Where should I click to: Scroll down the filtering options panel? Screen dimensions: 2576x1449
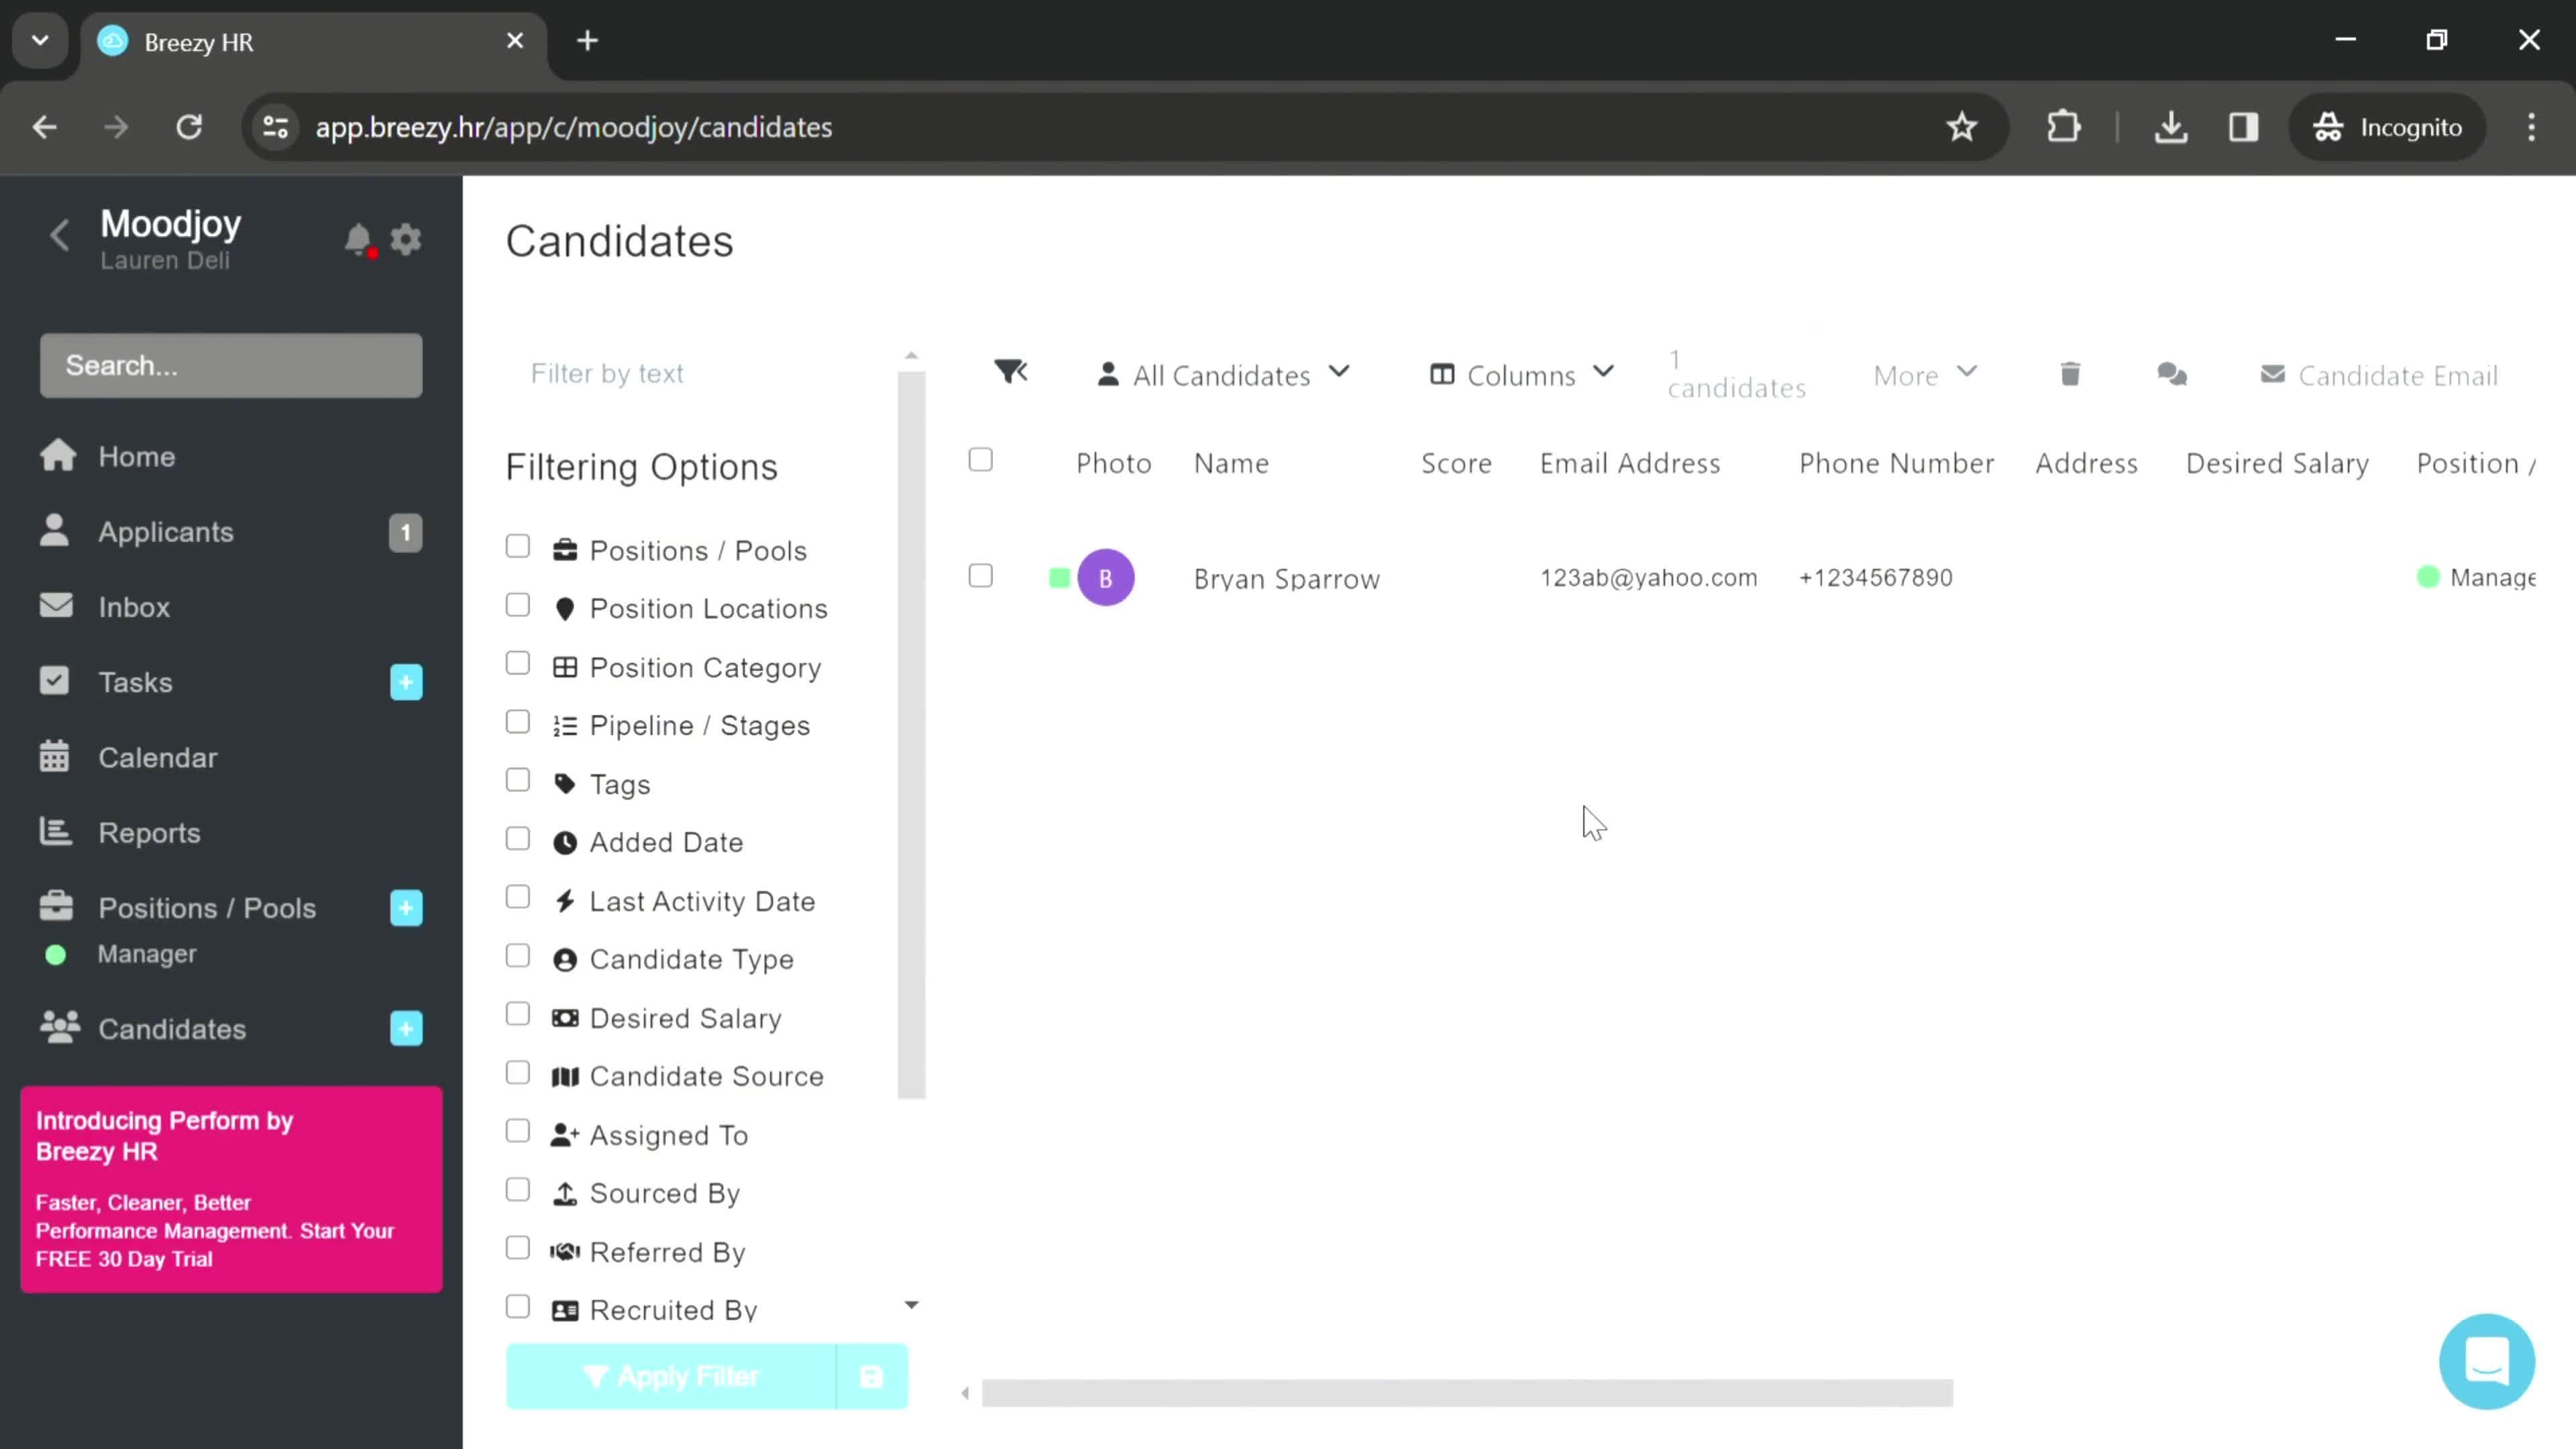[x=913, y=1304]
